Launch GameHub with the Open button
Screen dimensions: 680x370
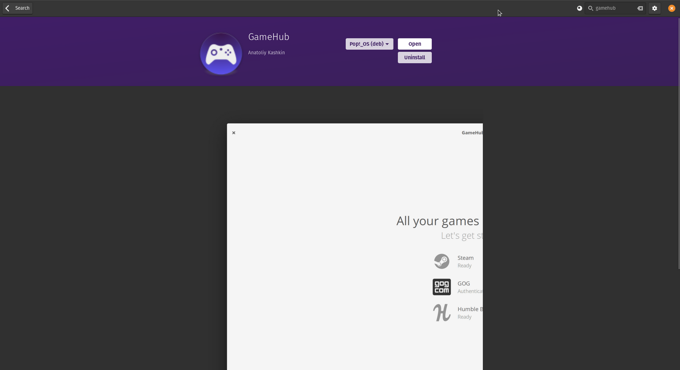(414, 44)
